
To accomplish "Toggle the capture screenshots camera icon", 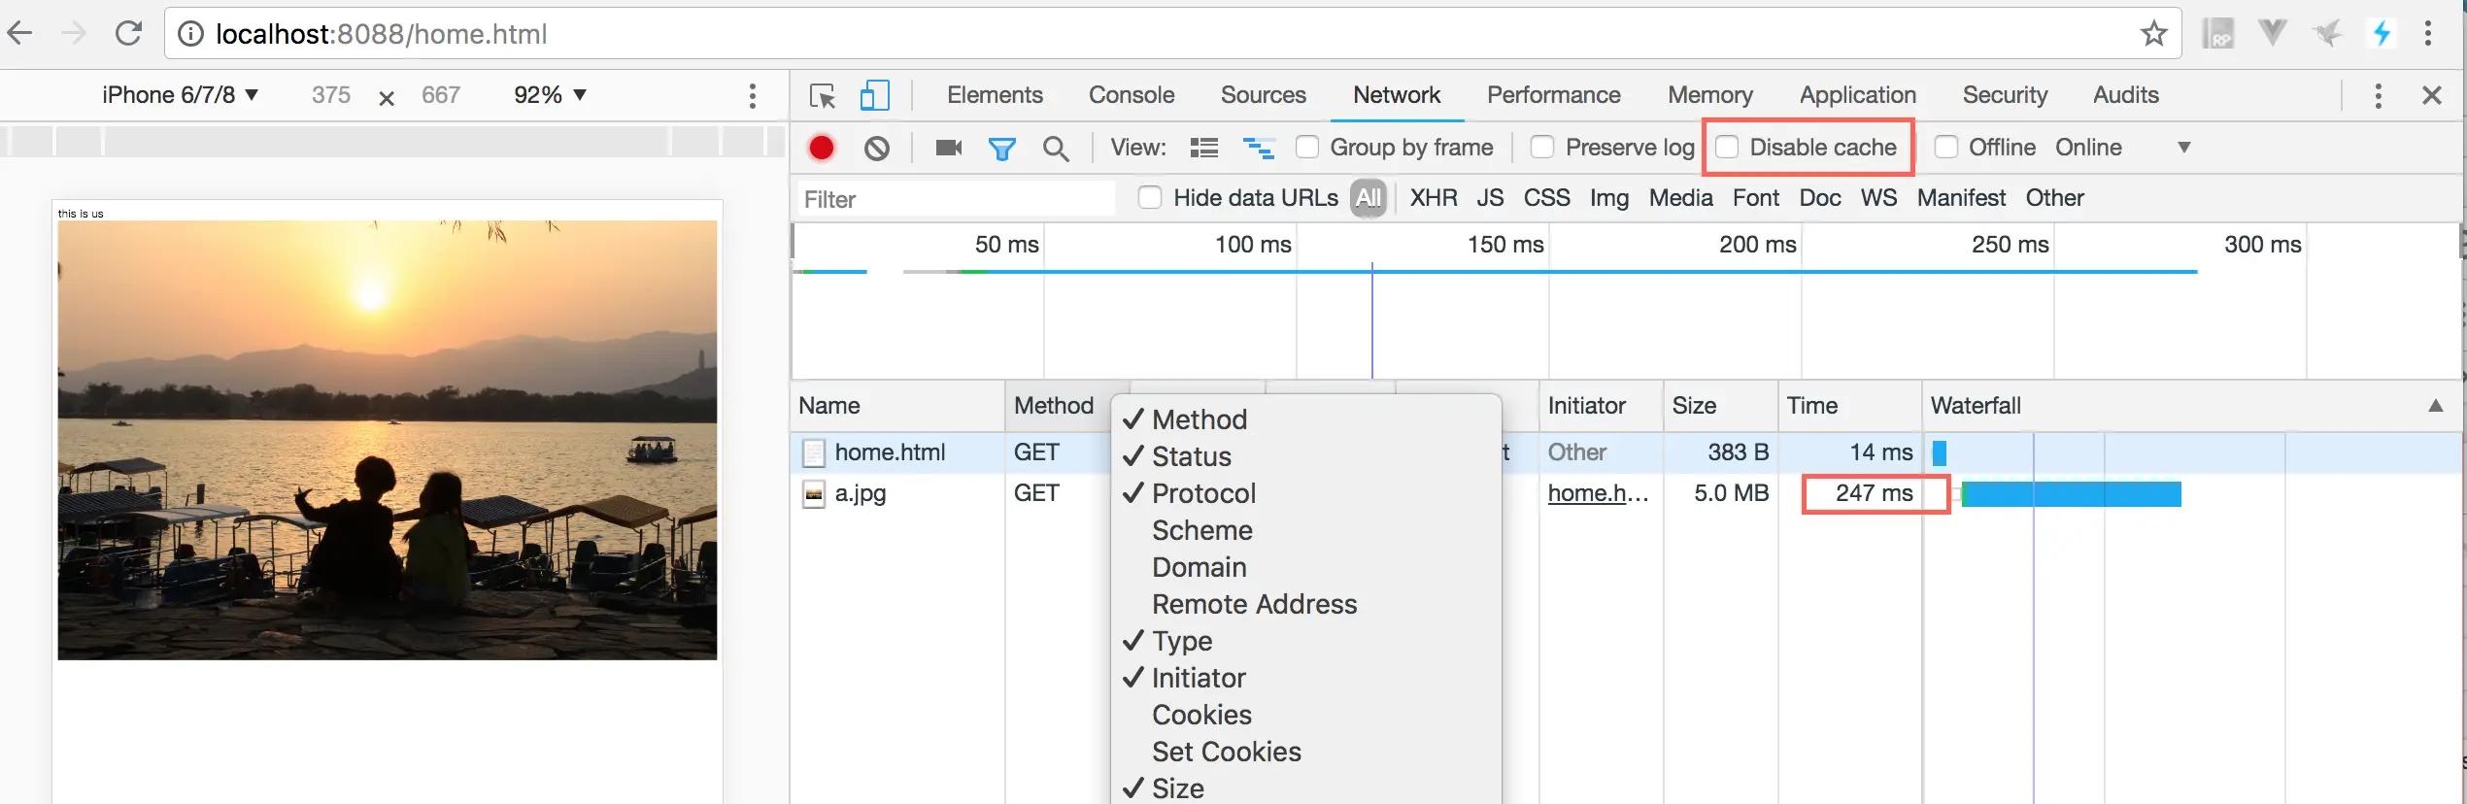I will click(x=948, y=148).
